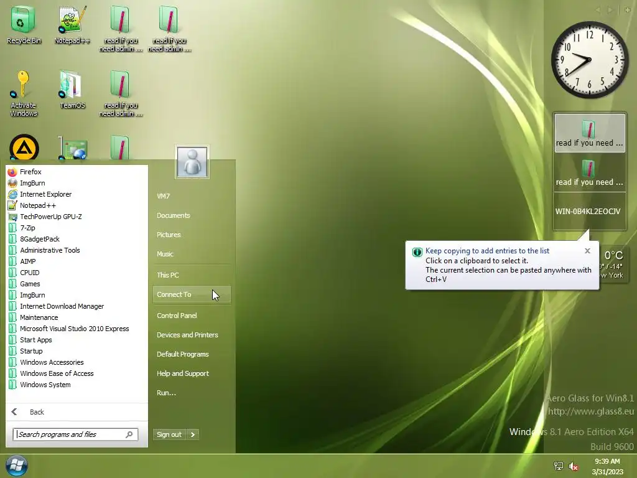This screenshot has height=478, width=637.
Task: Click the user account picture
Action: click(x=192, y=162)
